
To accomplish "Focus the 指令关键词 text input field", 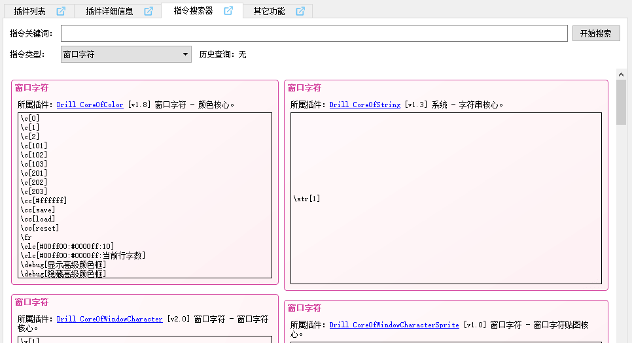I will 314,33.
